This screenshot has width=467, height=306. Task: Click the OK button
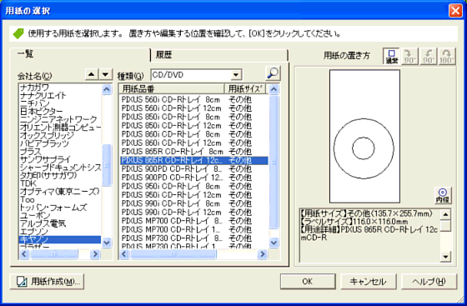[x=308, y=282]
